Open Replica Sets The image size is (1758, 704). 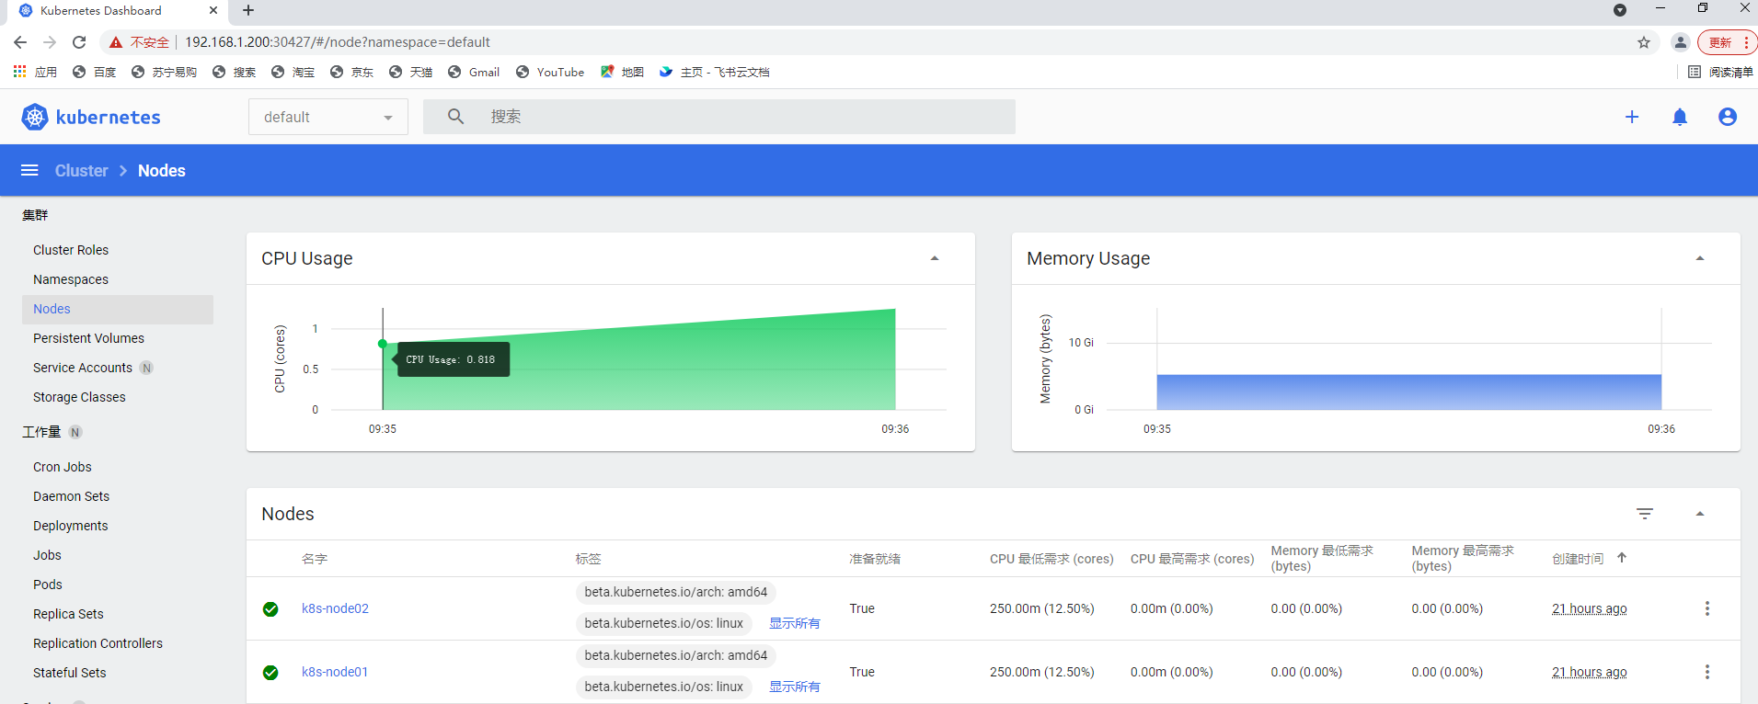click(68, 614)
